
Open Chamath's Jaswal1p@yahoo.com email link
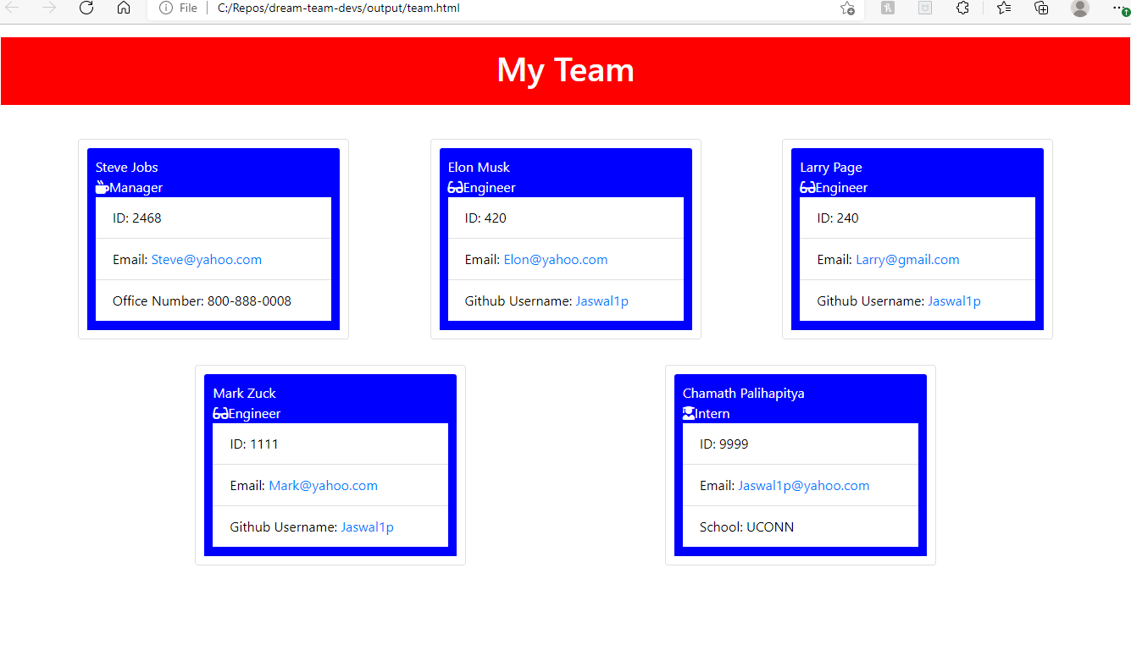click(803, 485)
